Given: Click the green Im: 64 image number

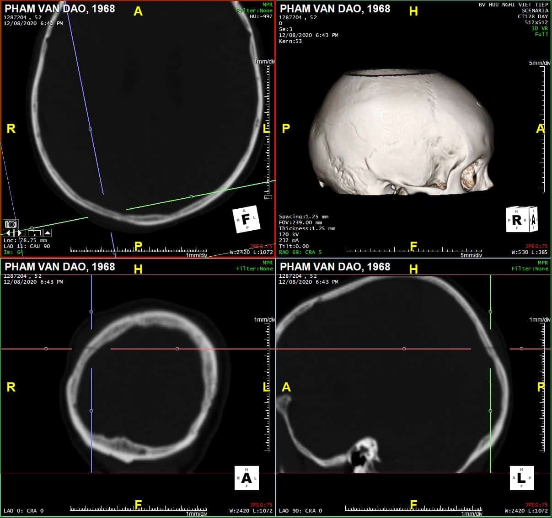Looking at the screenshot, I should (x=13, y=252).
